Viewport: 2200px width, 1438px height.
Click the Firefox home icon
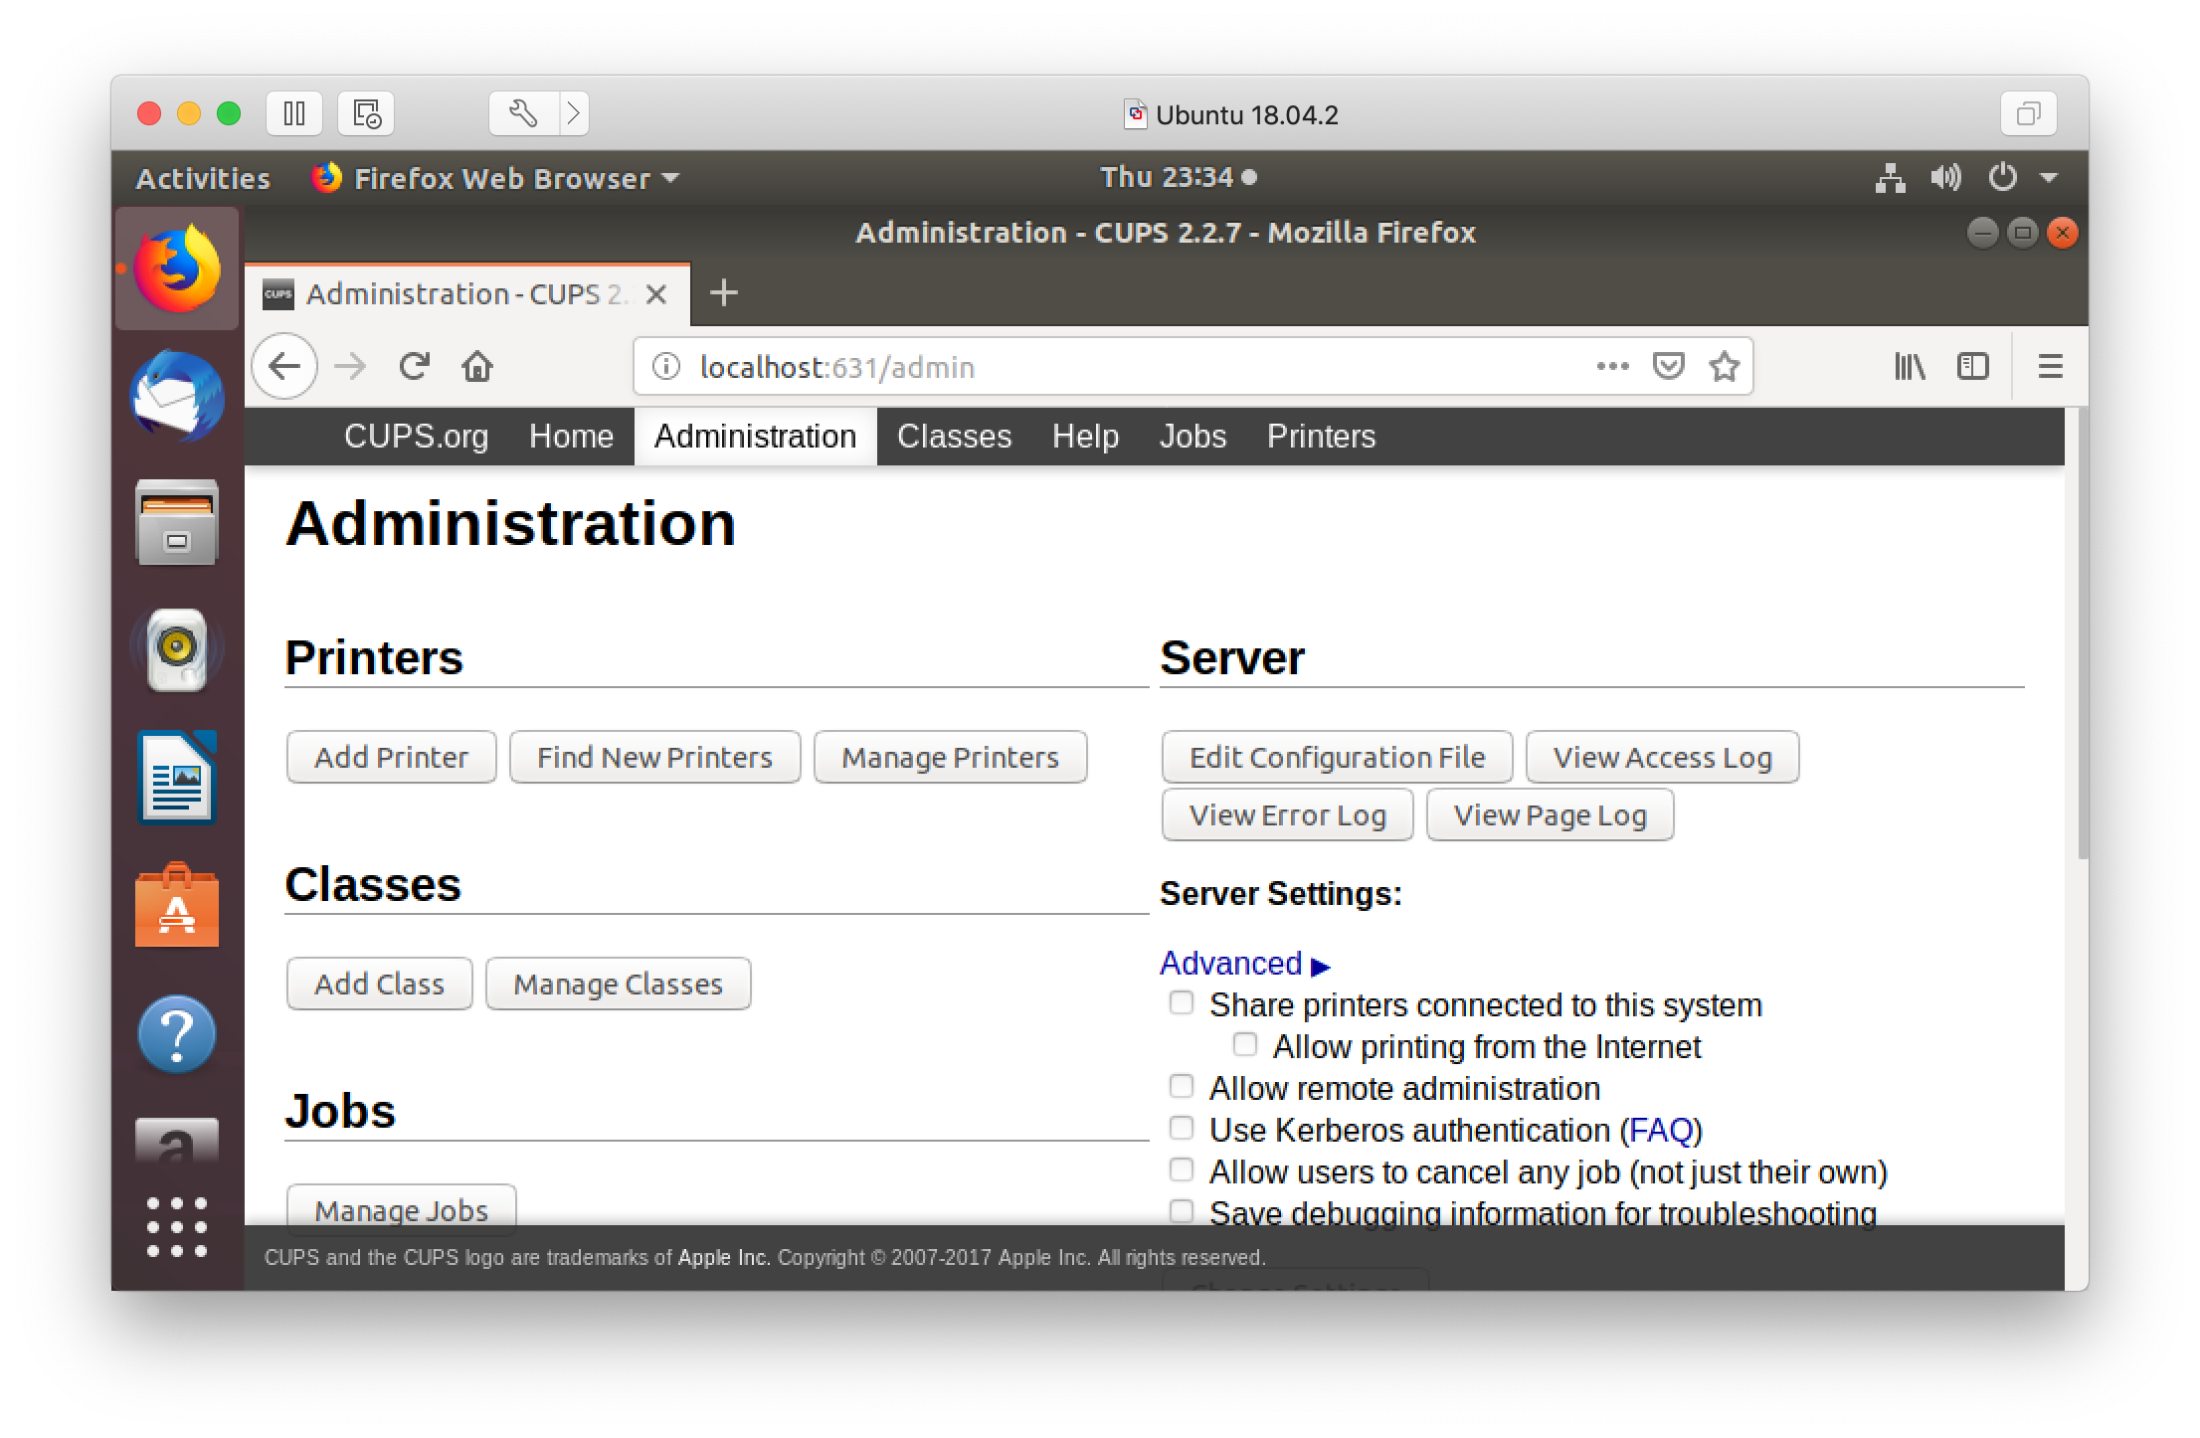477,367
